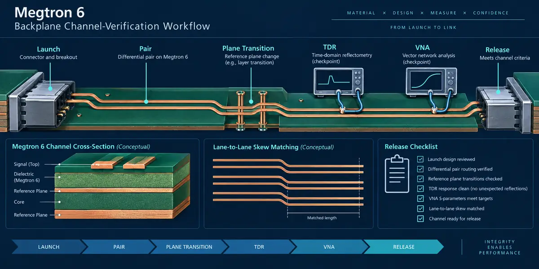Image resolution: width=539 pixels, height=269 pixels.
Task: Click the copper signal traces in cross-section
Action: [x=124, y=162]
